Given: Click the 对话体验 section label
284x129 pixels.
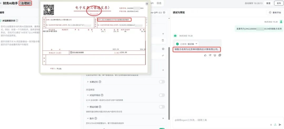Looking at the screenshot, I should (90, 90).
